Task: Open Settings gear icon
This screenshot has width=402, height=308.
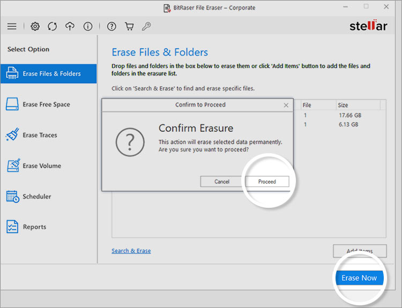Action: pyautogui.click(x=35, y=26)
